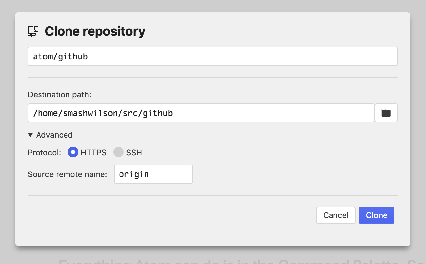This screenshot has width=426, height=264.
Task: Click the repository book icon beside the title
Action: click(x=33, y=31)
